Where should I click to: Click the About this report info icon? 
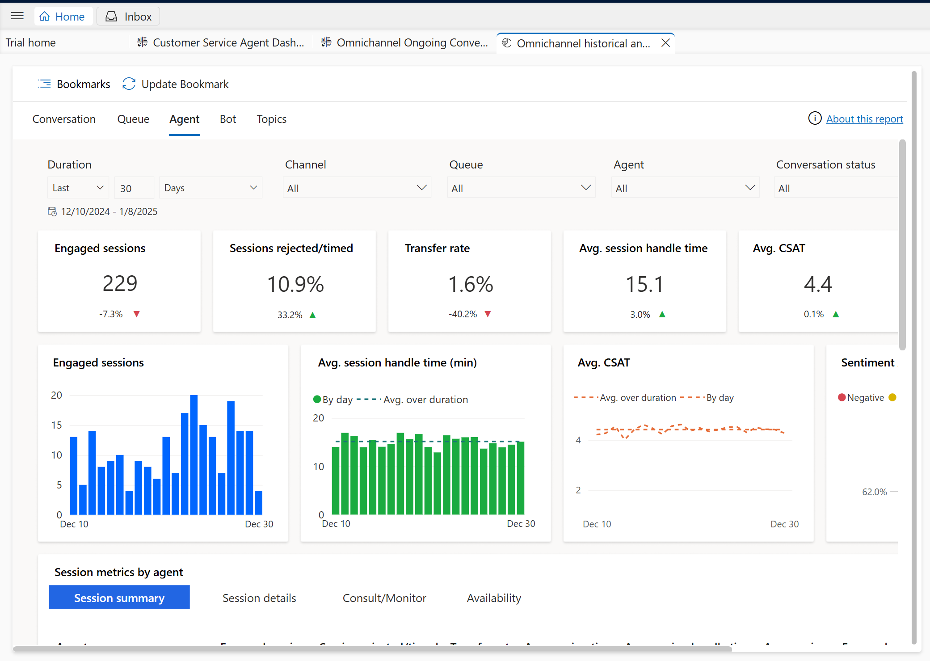815,118
